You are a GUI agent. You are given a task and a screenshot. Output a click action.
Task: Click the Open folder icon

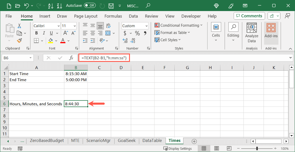(18, 6)
